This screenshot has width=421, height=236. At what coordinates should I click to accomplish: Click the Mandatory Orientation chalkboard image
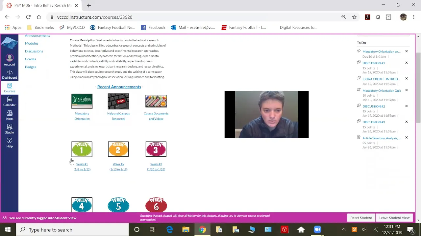[82, 101]
